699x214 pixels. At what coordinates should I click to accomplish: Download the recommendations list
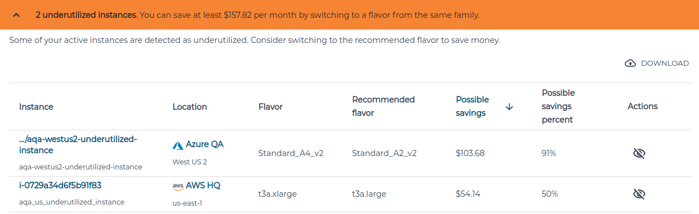[x=657, y=63]
